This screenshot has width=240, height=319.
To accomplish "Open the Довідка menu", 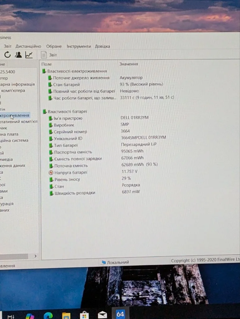I will point(102,46).
